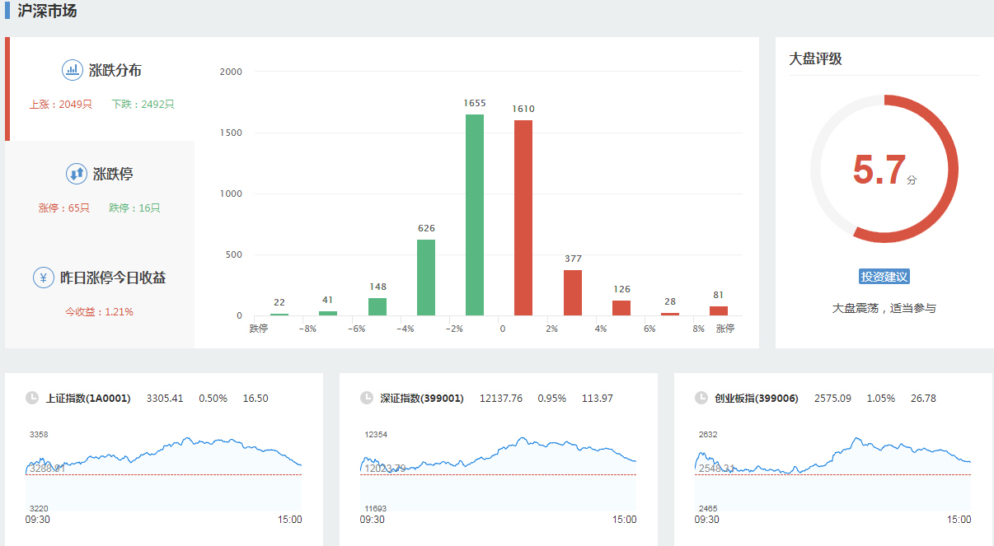Click the red 涨停 bar labeled 81
This screenshot has width=994, height=546.
719,310
